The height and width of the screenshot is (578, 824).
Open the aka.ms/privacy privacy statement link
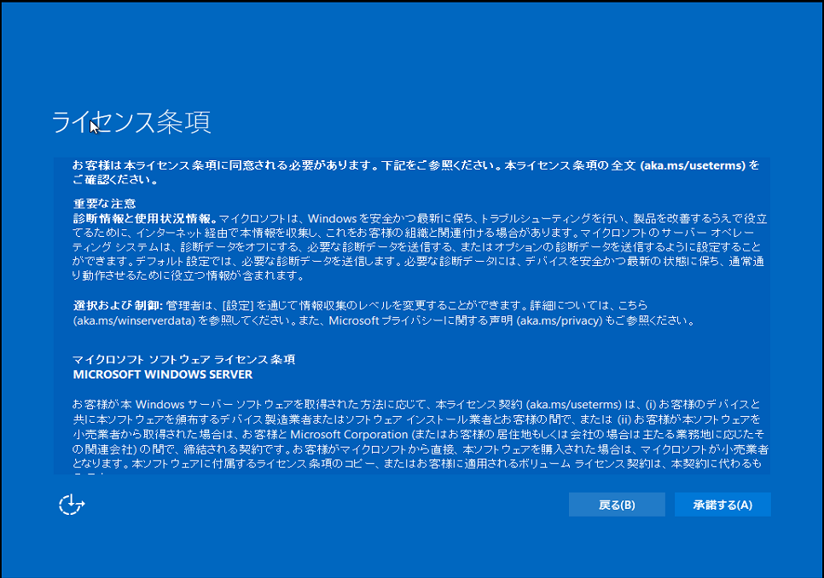pyautogui.click(x=560, y=322)
